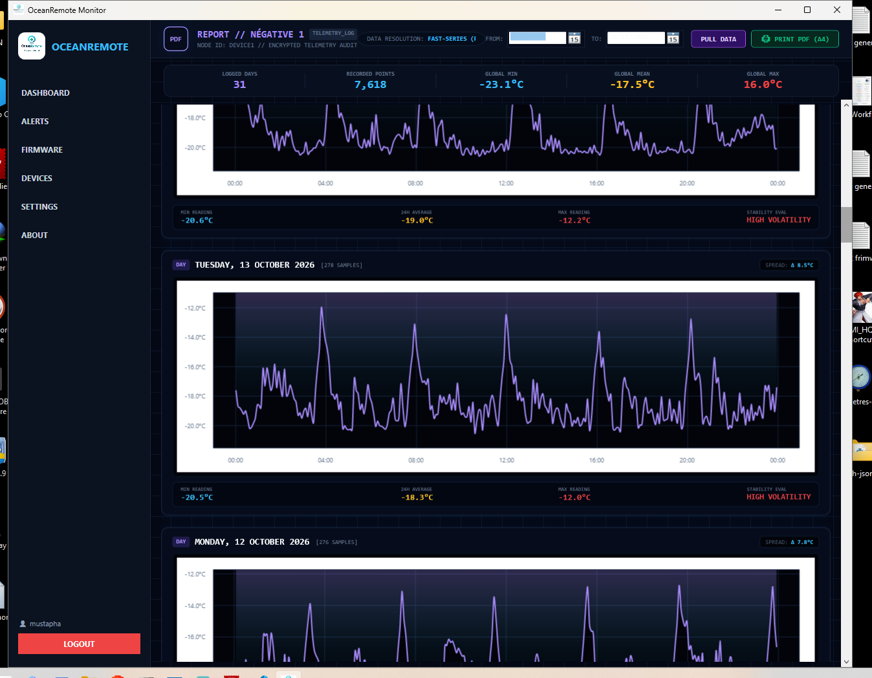The width and height of the screenshot is (872, 678).
Task: Open the FROM date calendar picker icon
Action: tap(574, 39)
